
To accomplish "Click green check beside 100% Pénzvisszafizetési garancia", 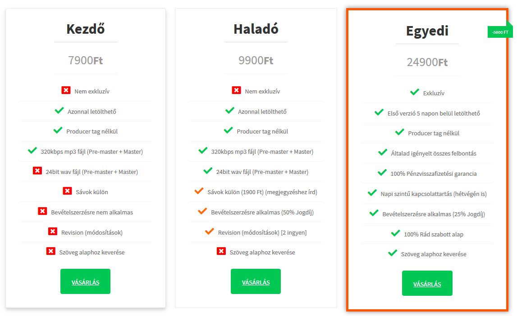I will [382, 173].
